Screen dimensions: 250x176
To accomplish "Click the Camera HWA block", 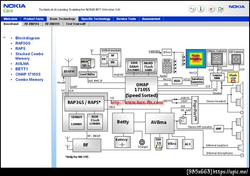I will click(217, 77).
